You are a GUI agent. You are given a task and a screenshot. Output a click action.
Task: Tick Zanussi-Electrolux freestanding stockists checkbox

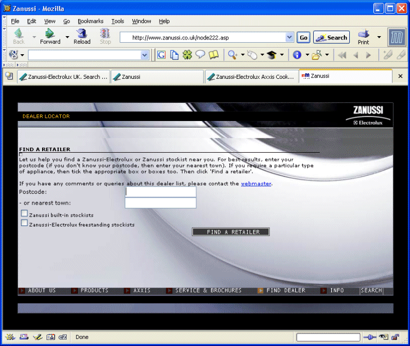click(x=24, y=223)
